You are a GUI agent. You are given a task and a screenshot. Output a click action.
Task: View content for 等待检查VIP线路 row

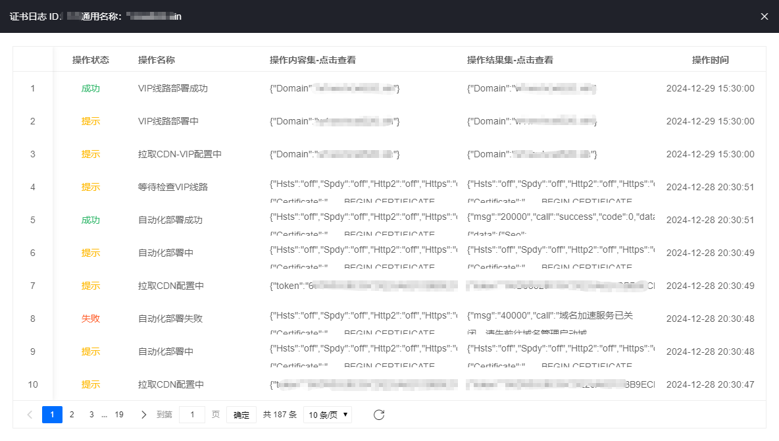tap(363, 191)
